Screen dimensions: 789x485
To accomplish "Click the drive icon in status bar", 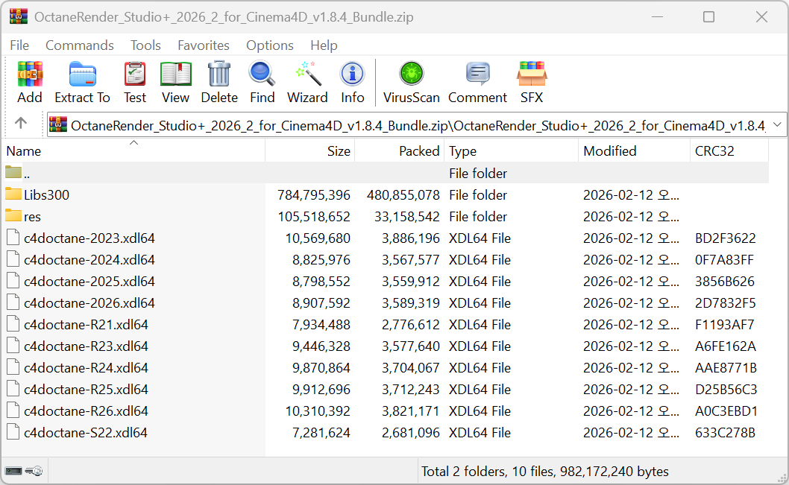I will coord(13,471).
